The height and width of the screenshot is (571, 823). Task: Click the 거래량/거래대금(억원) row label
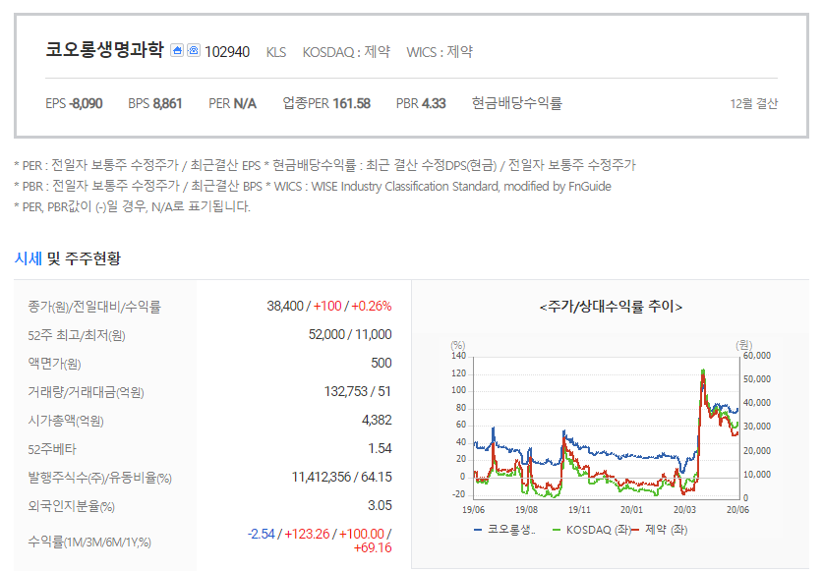pyautogui.click(x=87, y=392)
